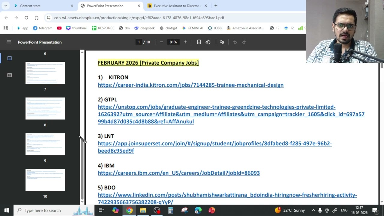Go back to previous page
This screenshot has width=384, height=216.
[x=6, y=18]
